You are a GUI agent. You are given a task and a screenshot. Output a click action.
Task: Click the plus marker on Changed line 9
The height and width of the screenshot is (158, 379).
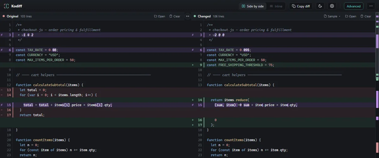coord(193,65)
